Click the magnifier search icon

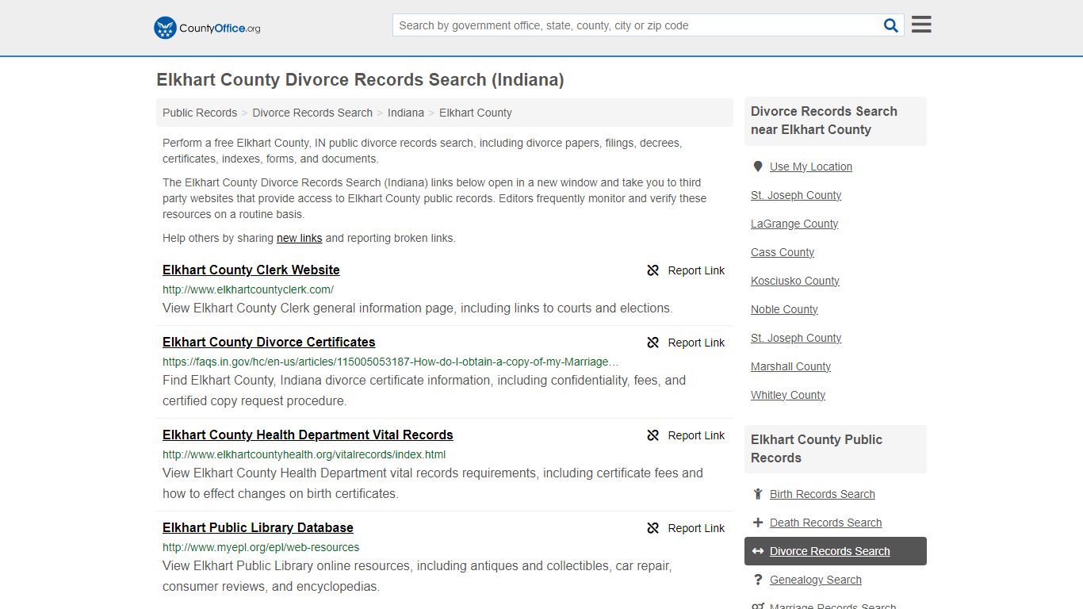click(x=891, y=25)
